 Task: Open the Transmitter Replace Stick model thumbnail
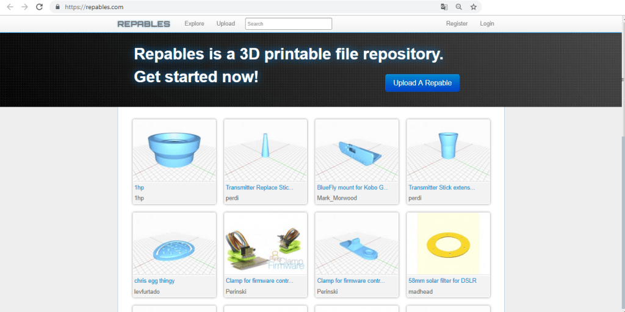[x=266, y=151]
